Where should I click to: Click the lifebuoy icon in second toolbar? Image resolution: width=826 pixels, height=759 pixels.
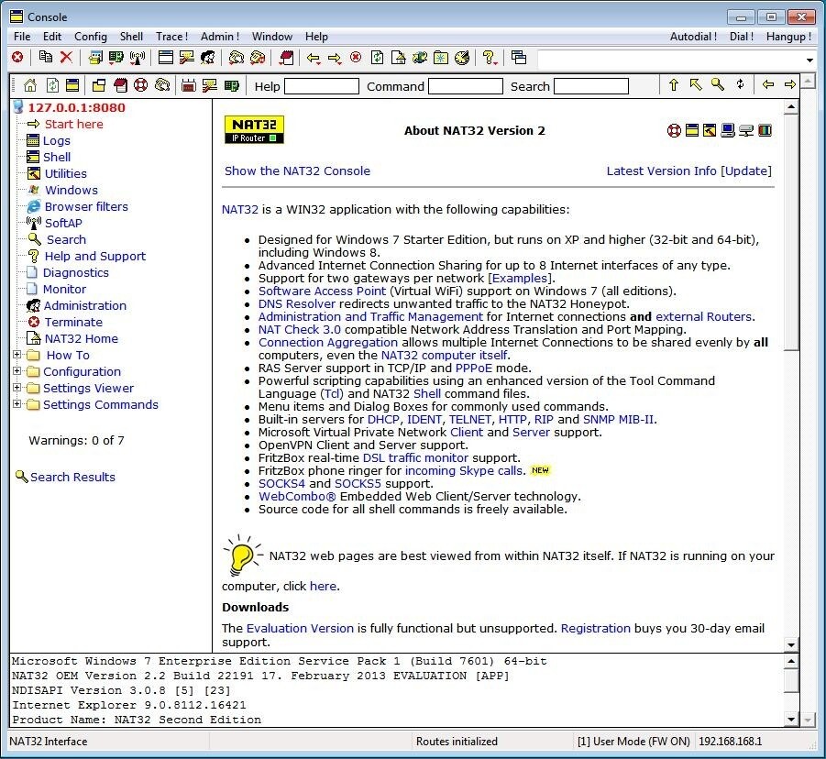(140, 85)
